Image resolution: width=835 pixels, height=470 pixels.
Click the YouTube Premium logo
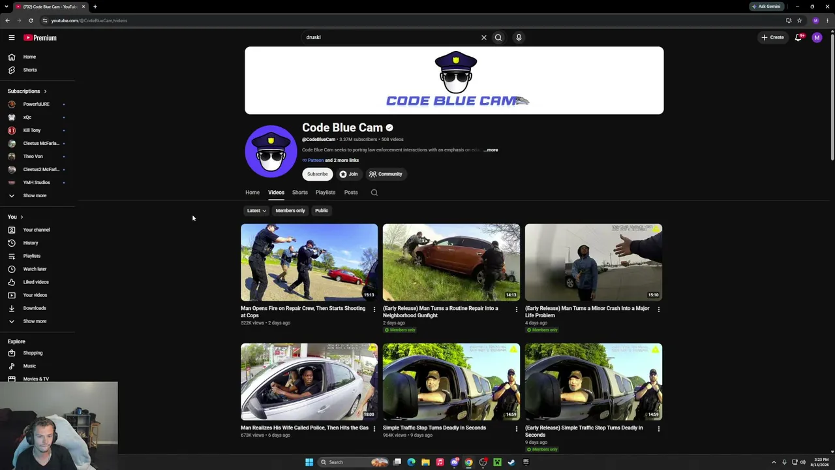click(40, 38)
